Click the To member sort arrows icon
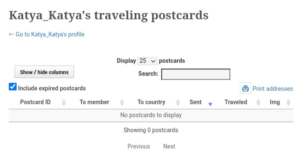 pos(122,102)
